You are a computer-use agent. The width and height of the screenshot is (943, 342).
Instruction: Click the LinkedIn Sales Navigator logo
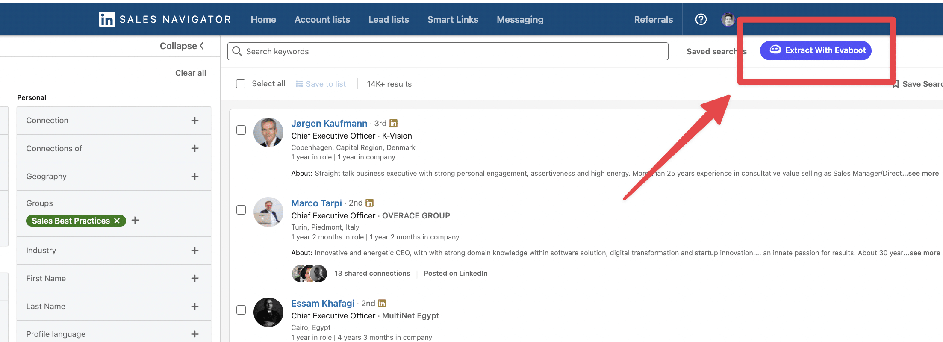click(x=165, y=19)
